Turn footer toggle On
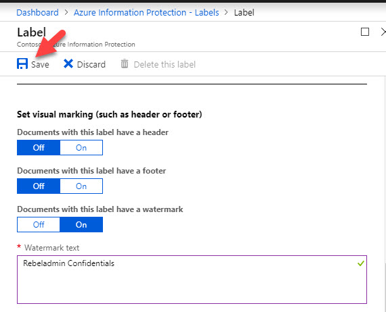This screenshot has height=312, width=386. pyautogui.click(x=81, y=186)
